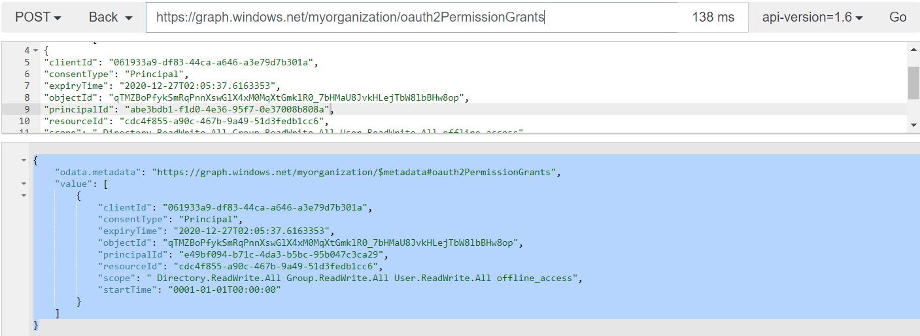Collapse the "value" array in response

click(x=24, y=184)
